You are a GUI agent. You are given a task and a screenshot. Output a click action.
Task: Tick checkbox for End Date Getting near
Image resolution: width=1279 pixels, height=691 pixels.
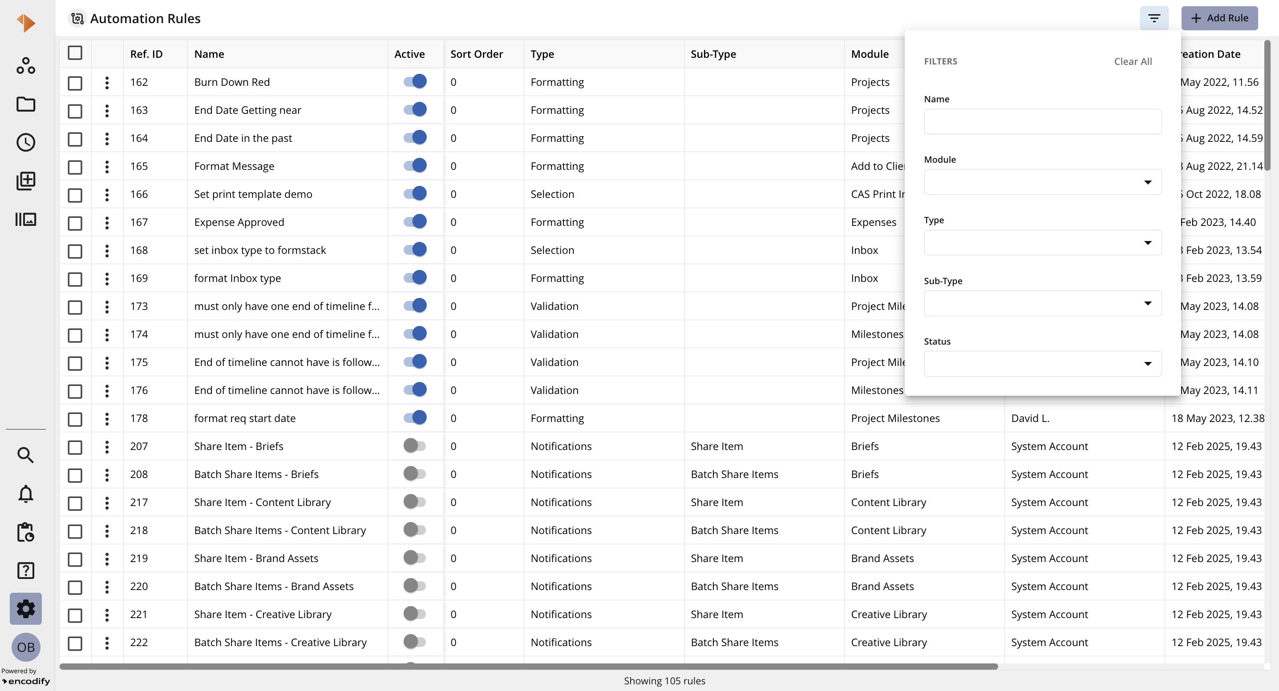75,111
